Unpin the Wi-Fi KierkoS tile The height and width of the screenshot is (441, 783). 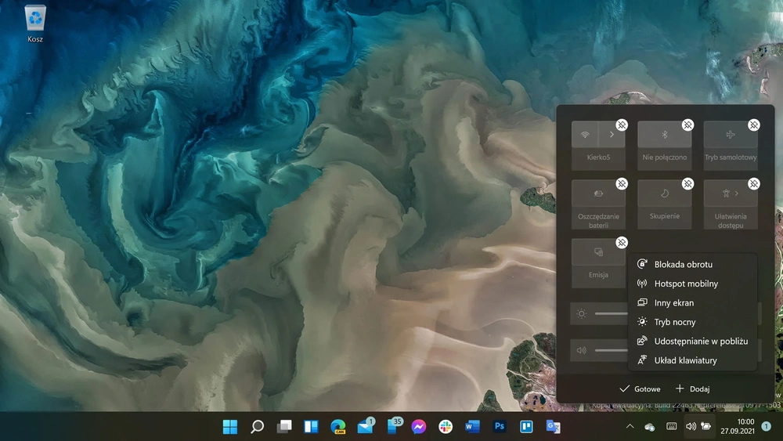621,125
